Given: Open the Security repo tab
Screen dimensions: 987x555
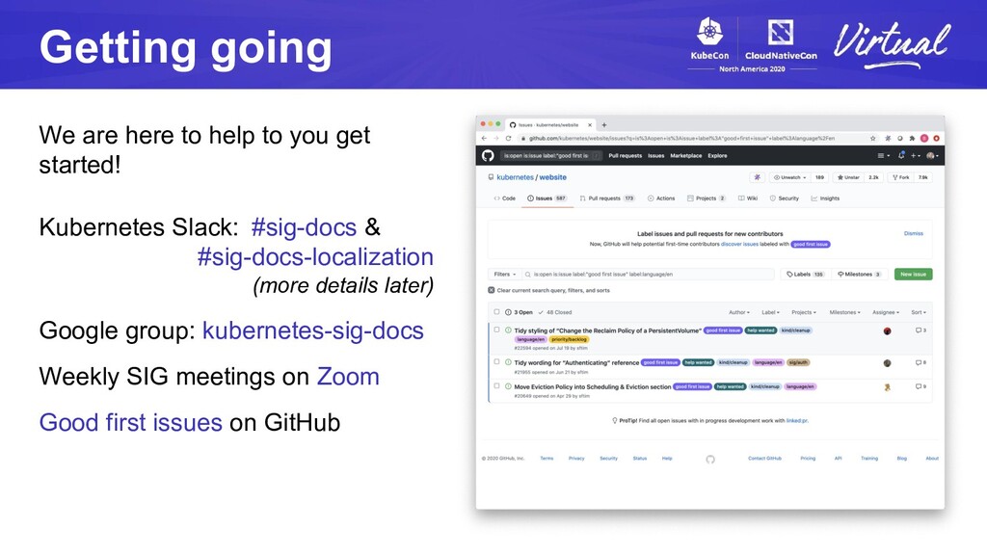Looking at the screenshot, I should pos(785,198).
